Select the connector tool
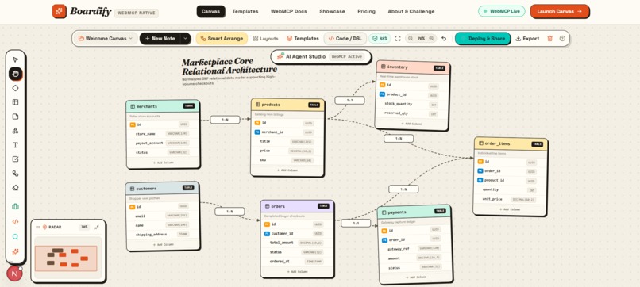Viewport: 640px width, 287px height. 16,174
